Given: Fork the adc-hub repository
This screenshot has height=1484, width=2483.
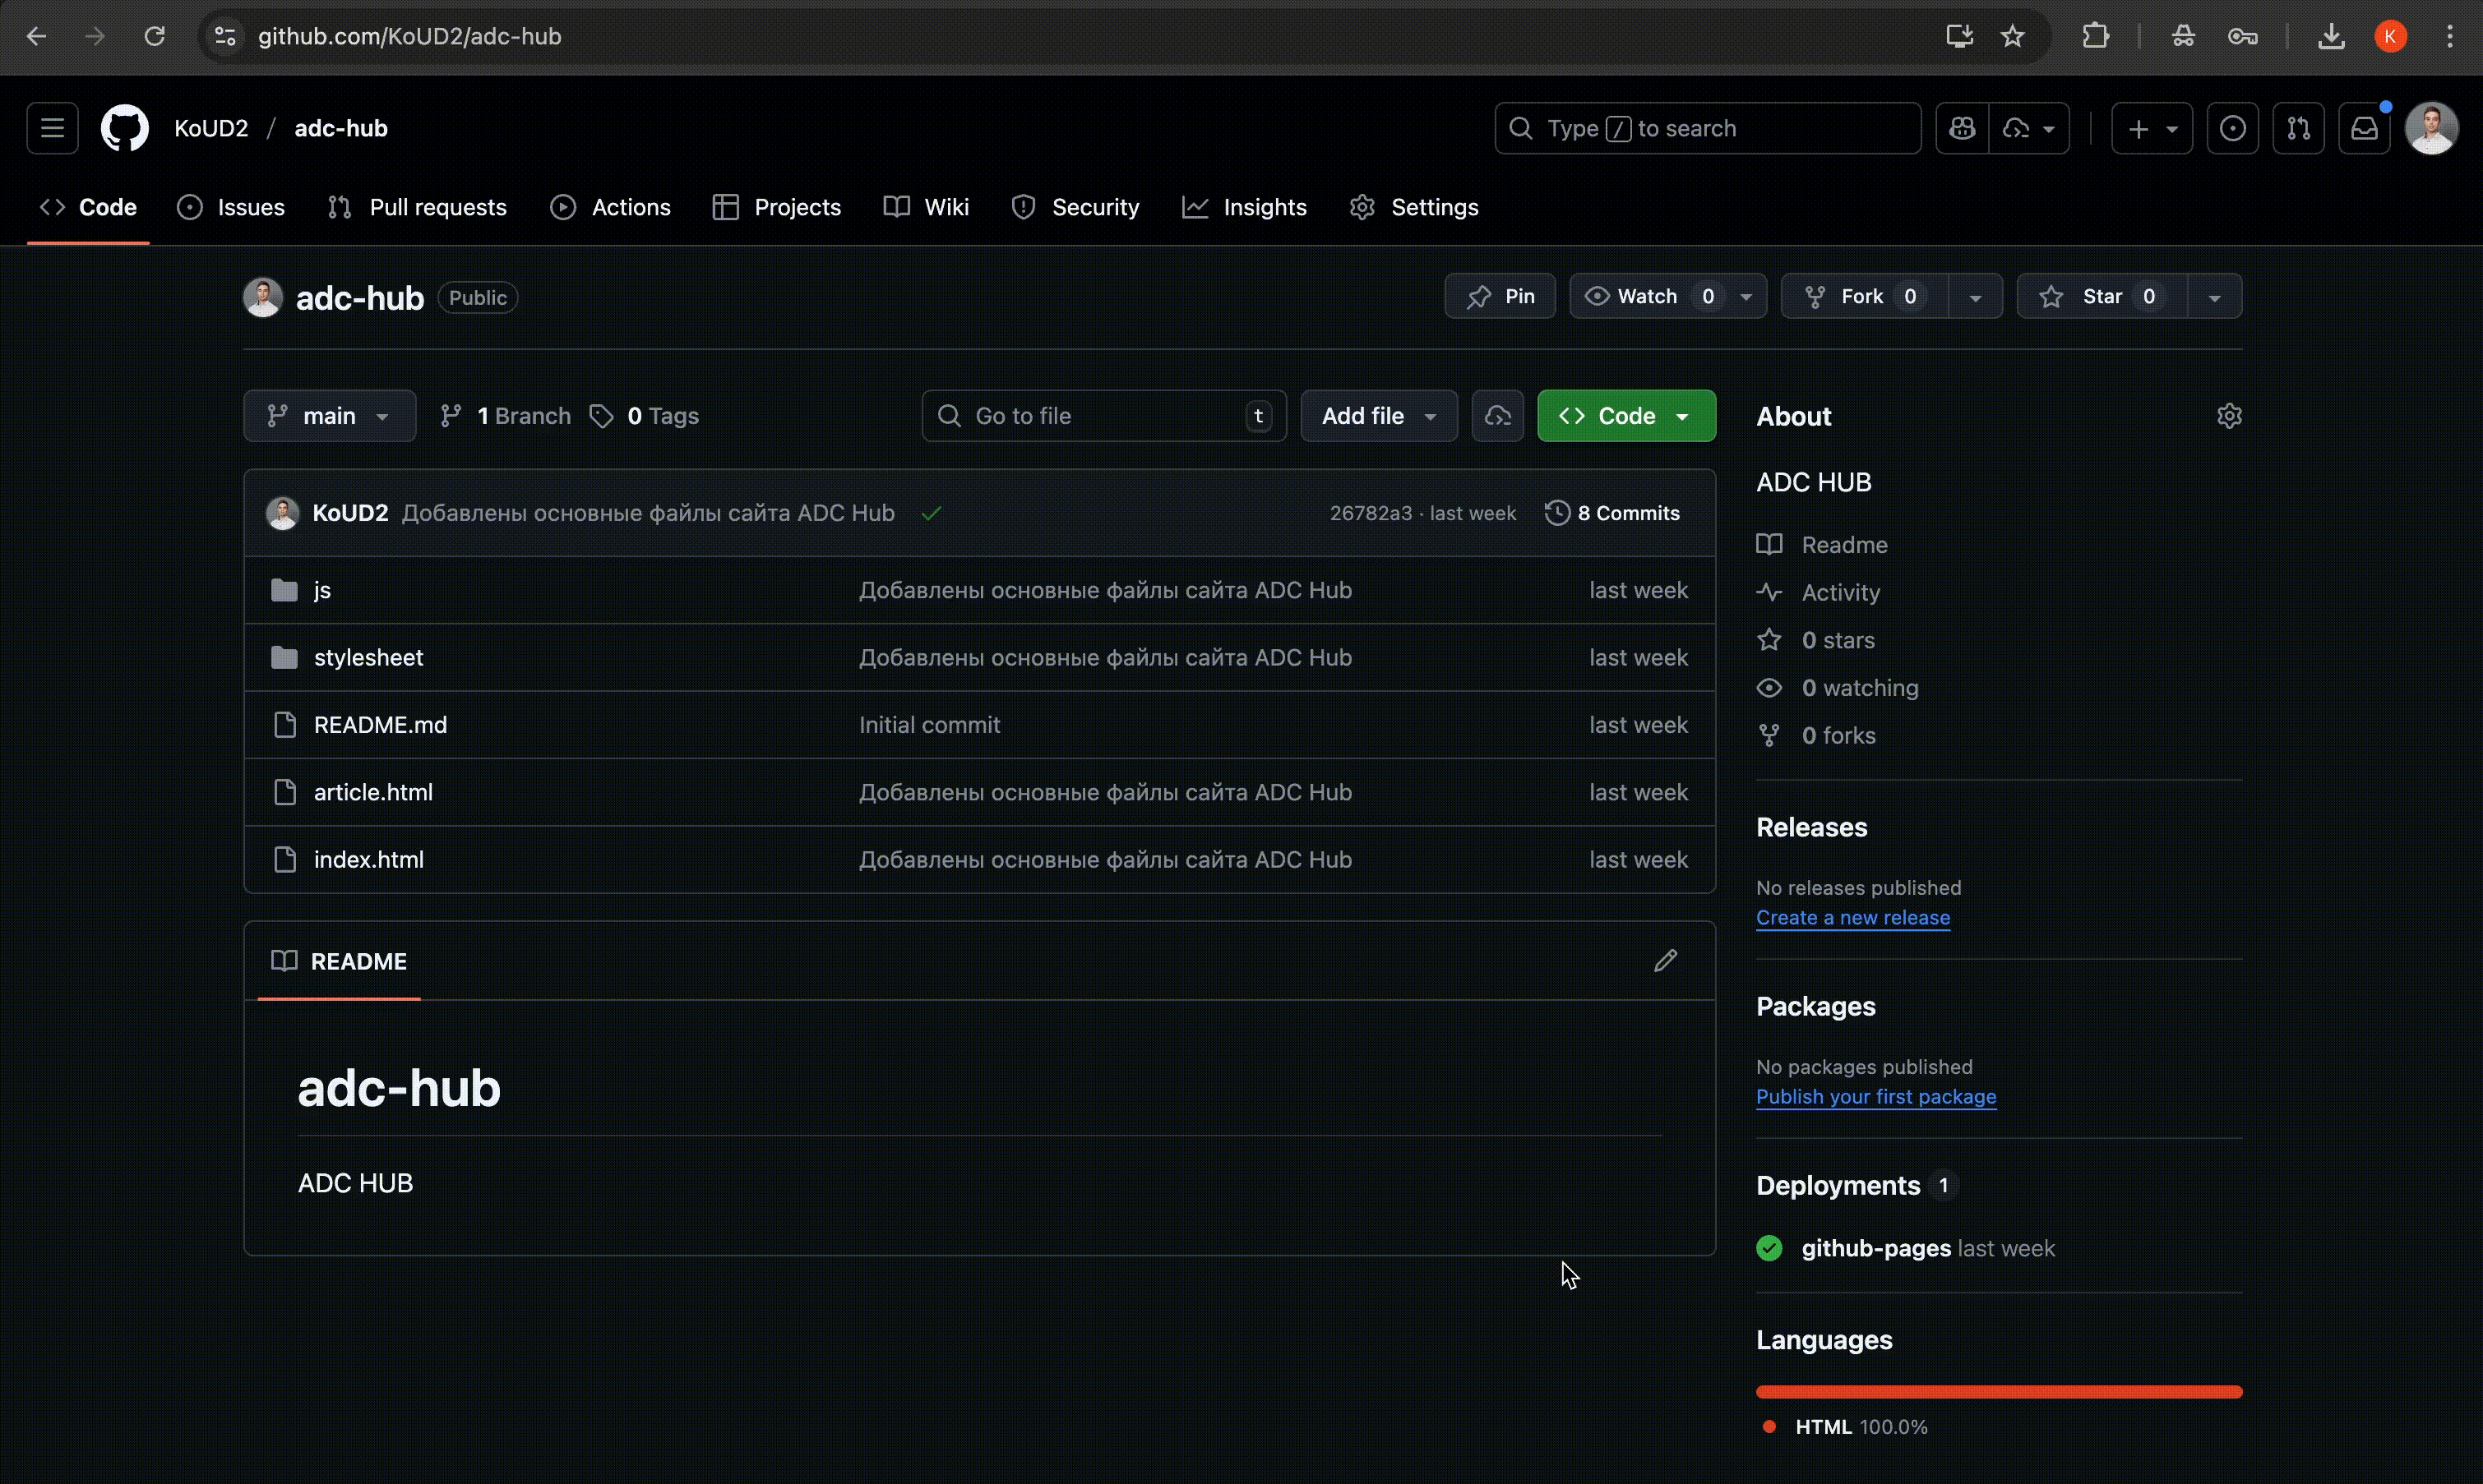Looking at the screenshot, I should click(1865, 296).
